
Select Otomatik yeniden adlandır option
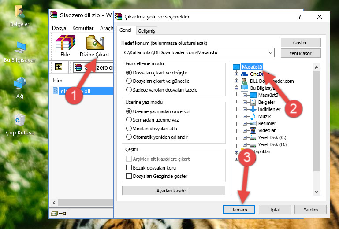[x=129, y=137]
